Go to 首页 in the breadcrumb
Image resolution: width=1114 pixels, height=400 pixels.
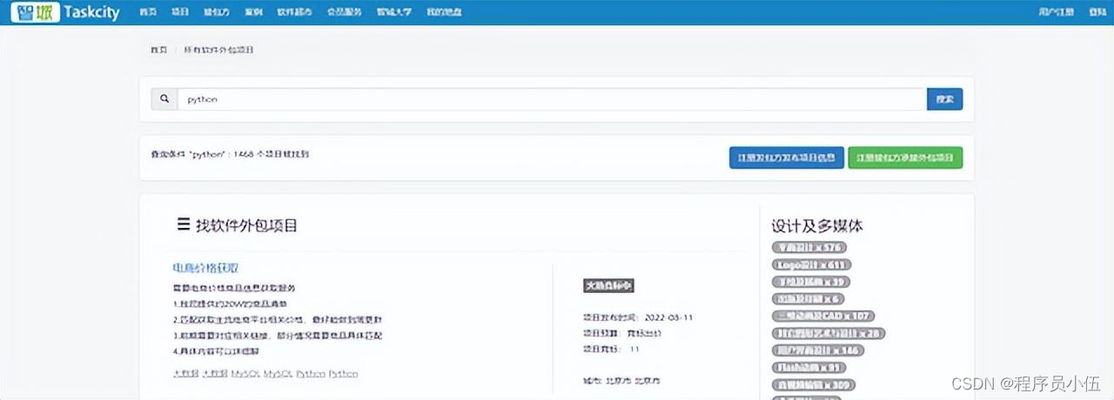click(159, 50)
